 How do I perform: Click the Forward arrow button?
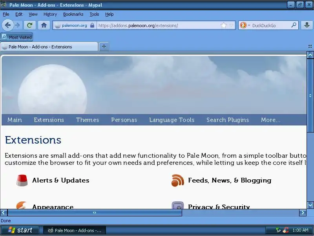tap(18, 25)
